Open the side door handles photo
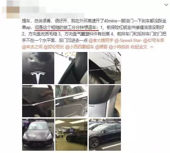The height and width of the screenshot is (153, 170). 71,101
